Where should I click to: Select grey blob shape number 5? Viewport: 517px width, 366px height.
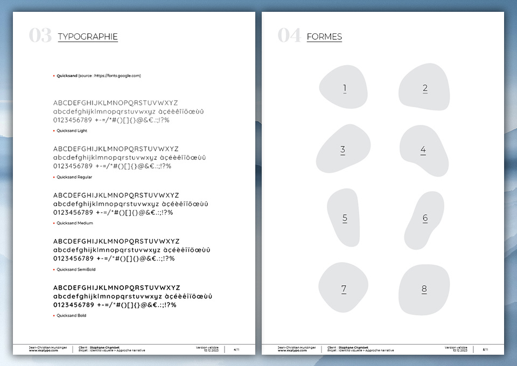tap(344, 218)
